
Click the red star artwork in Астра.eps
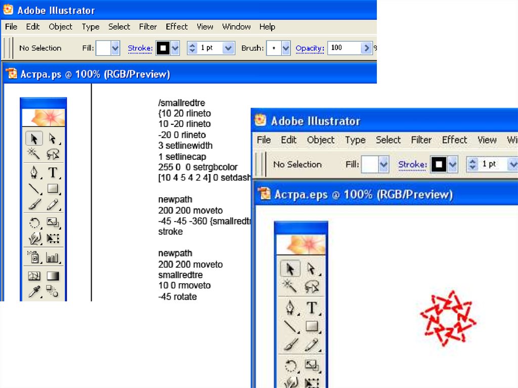[x=448, y=318]
